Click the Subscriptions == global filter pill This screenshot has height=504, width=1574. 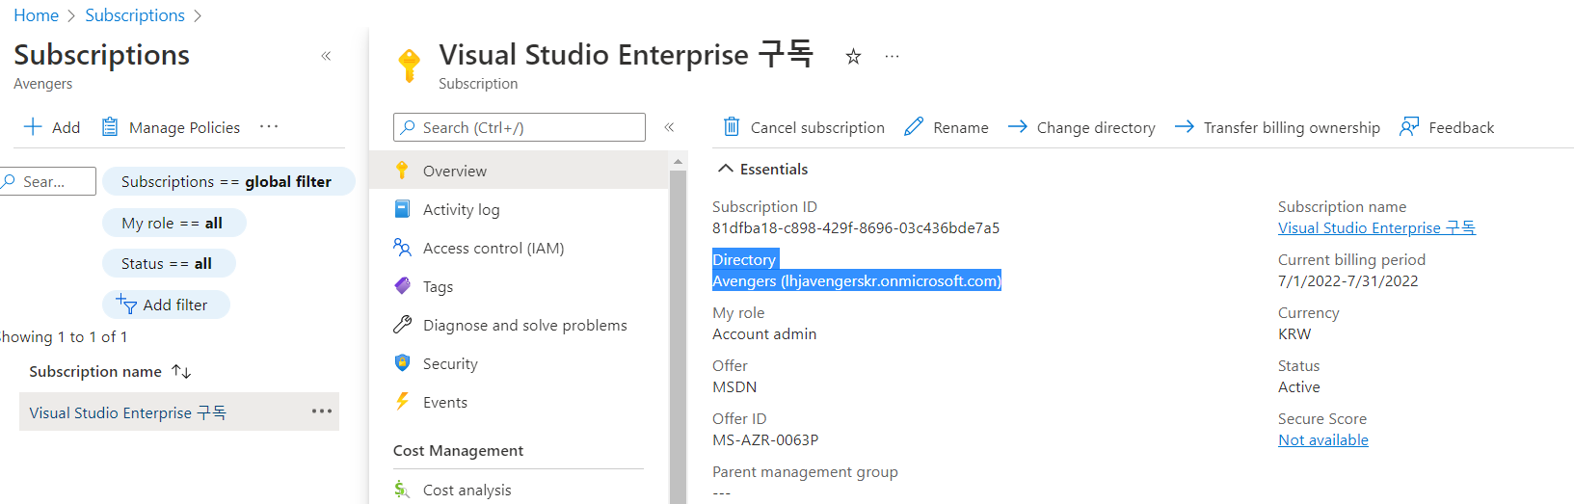pyautogui.click(x=227, y=181)
